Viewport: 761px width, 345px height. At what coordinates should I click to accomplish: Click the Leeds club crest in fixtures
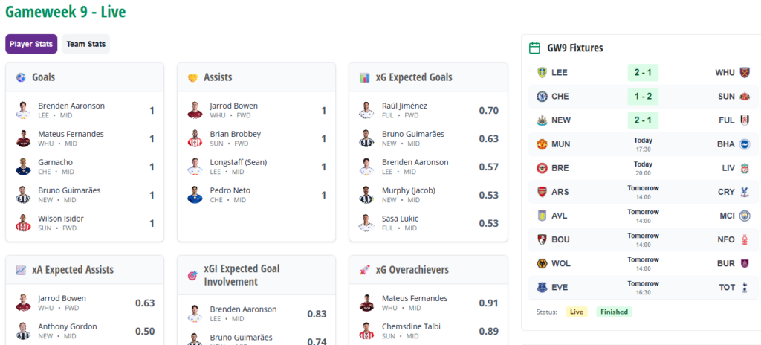point(542,73)
